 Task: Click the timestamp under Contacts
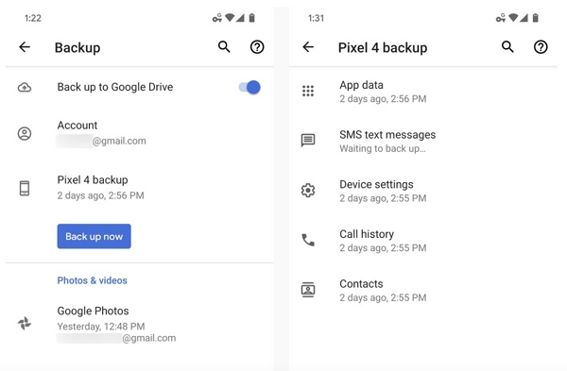tap(383, 297)
